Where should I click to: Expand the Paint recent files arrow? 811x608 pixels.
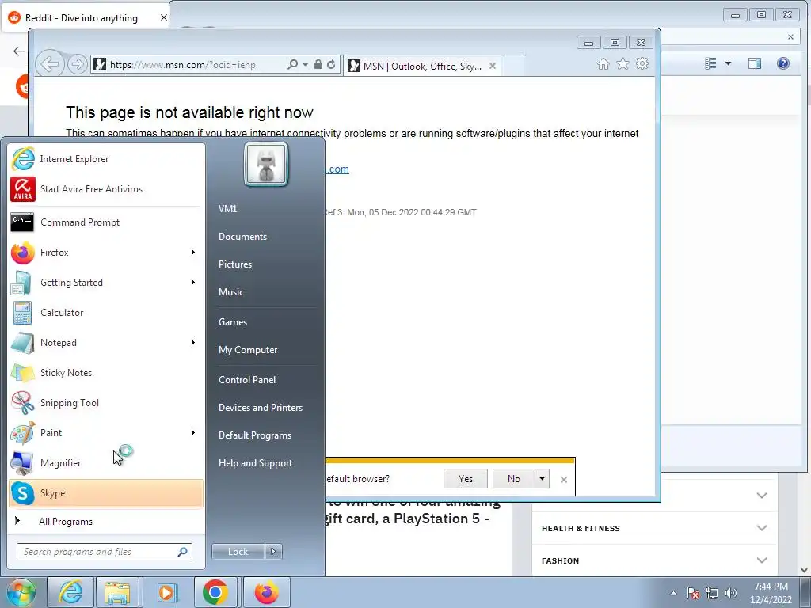click(193, 433)
